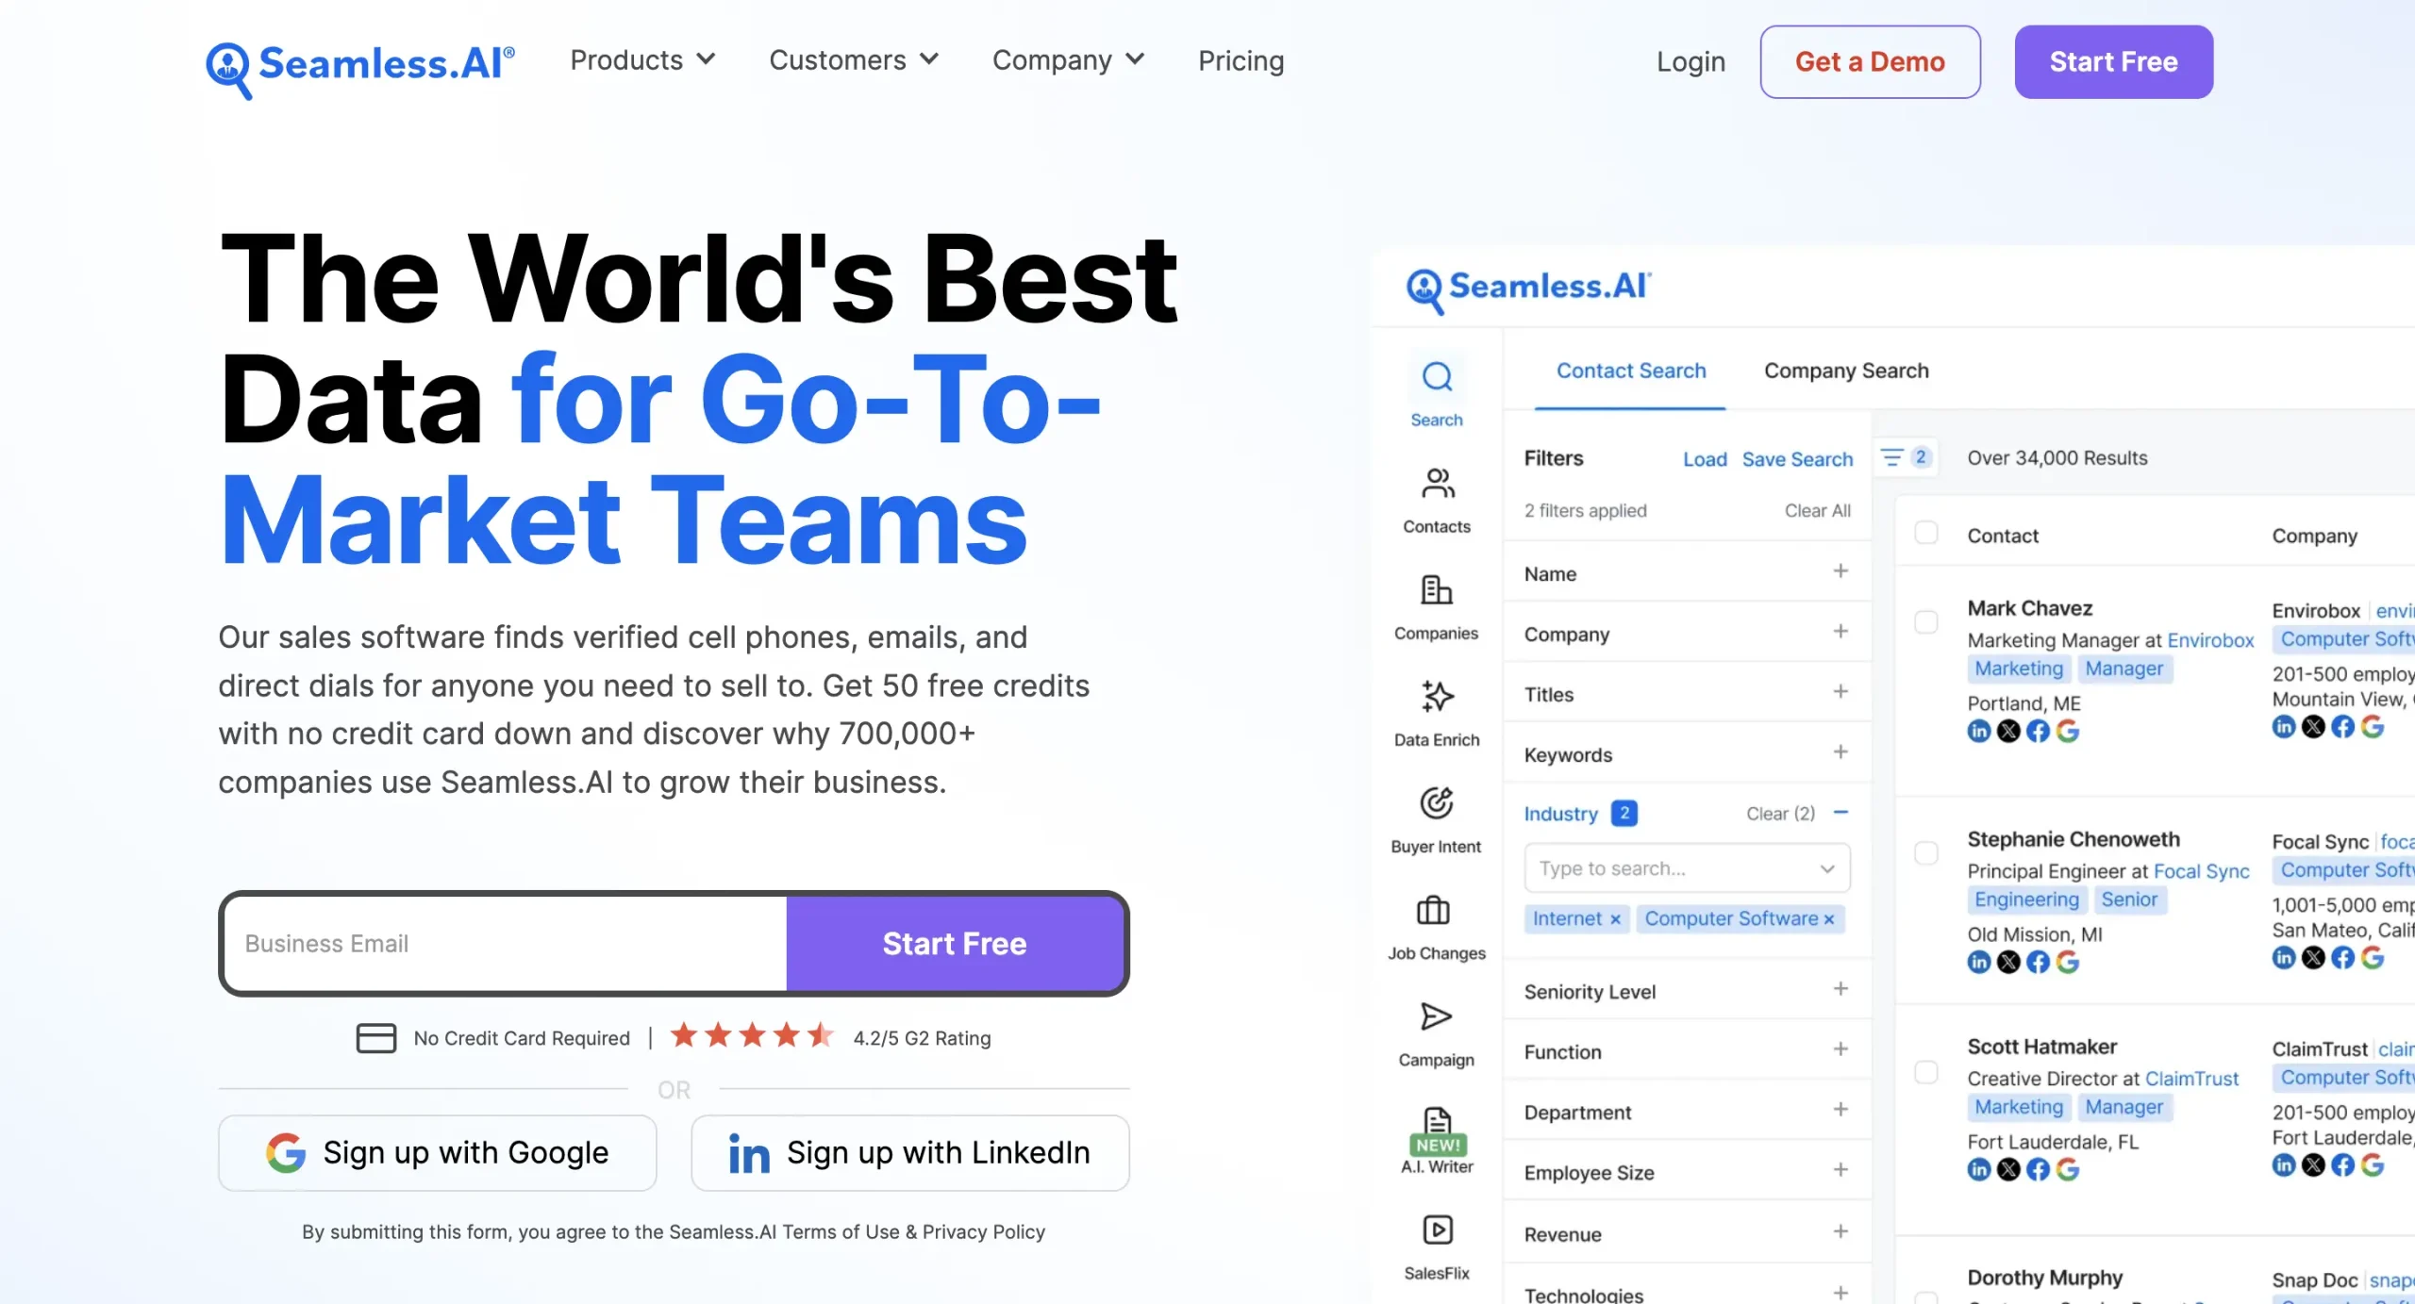
Task: Open the Company header dropdown
Action: tap(1068, 60)
